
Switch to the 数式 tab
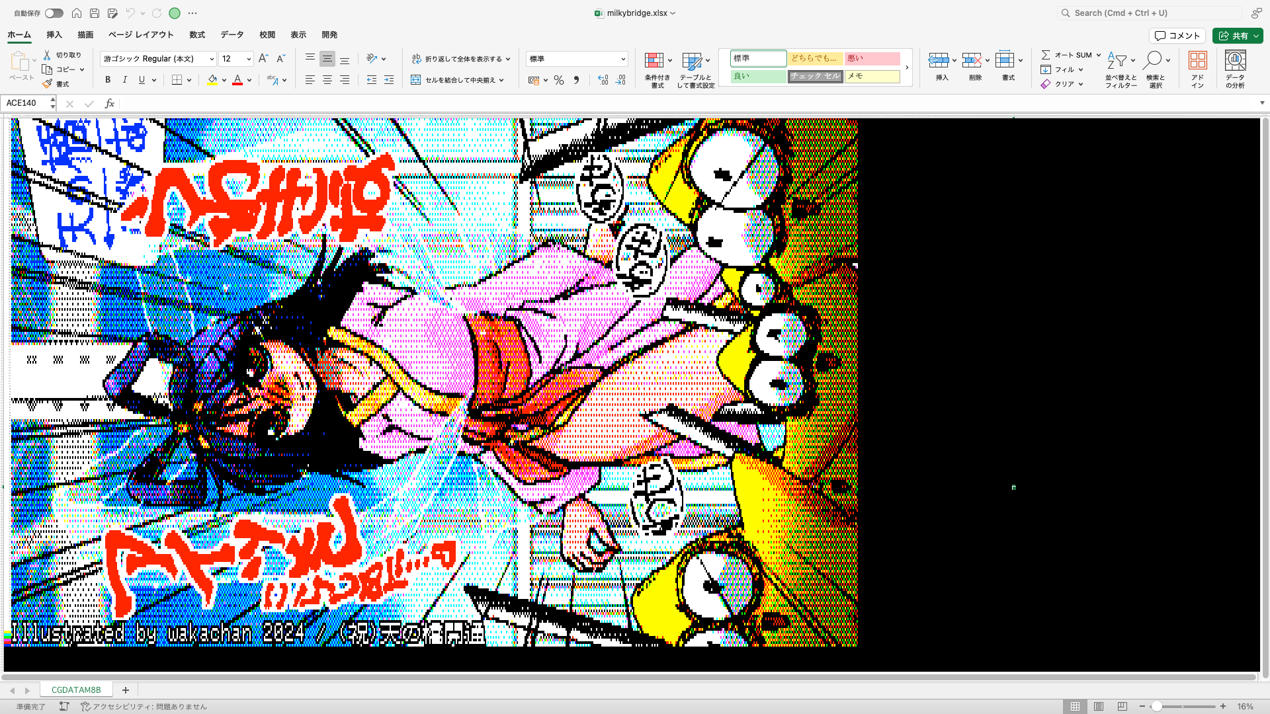pos(197,35)
